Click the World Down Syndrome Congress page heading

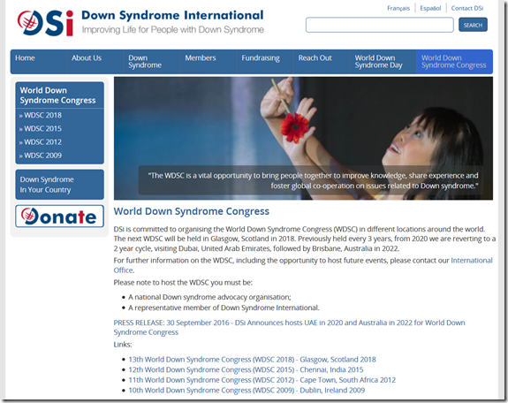pos(191,211)
